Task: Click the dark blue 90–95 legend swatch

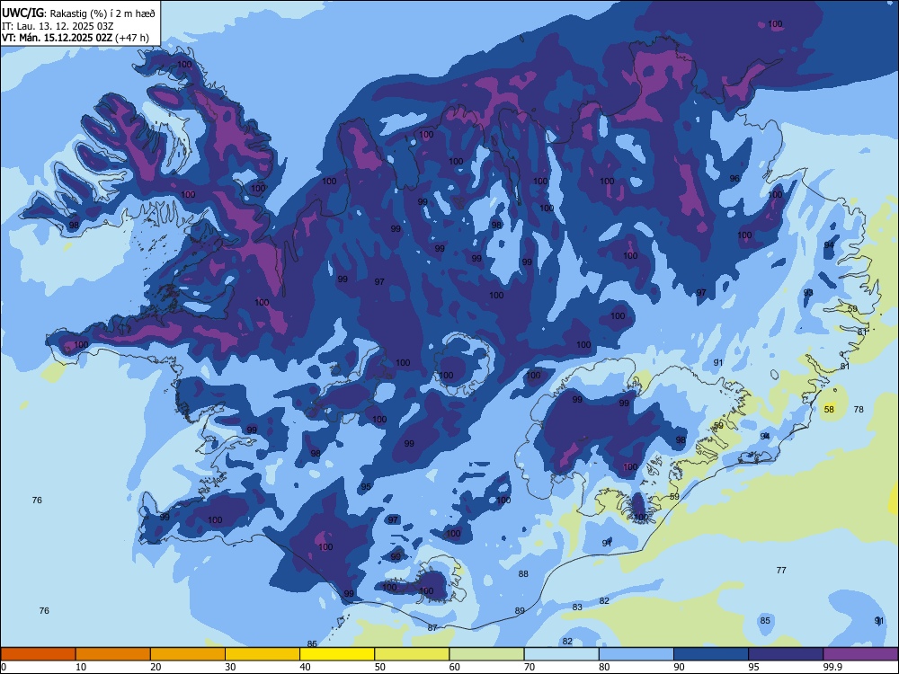Action: (711, 654)
